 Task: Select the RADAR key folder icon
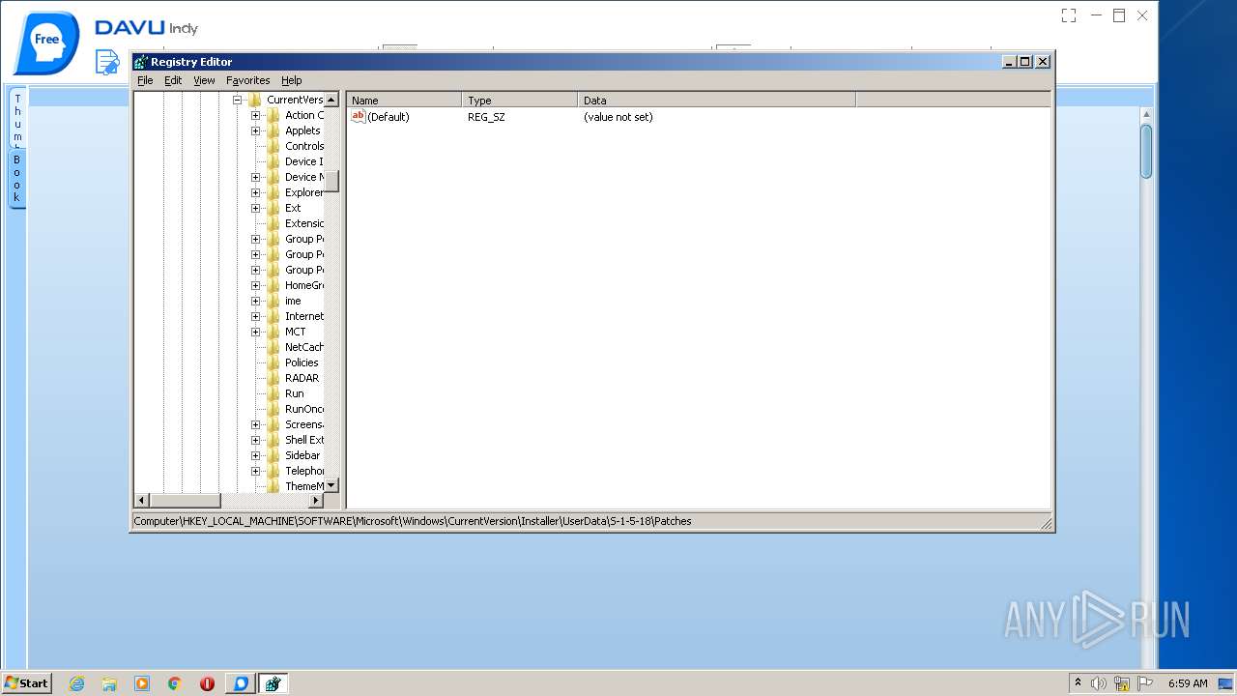click(273, 378)
